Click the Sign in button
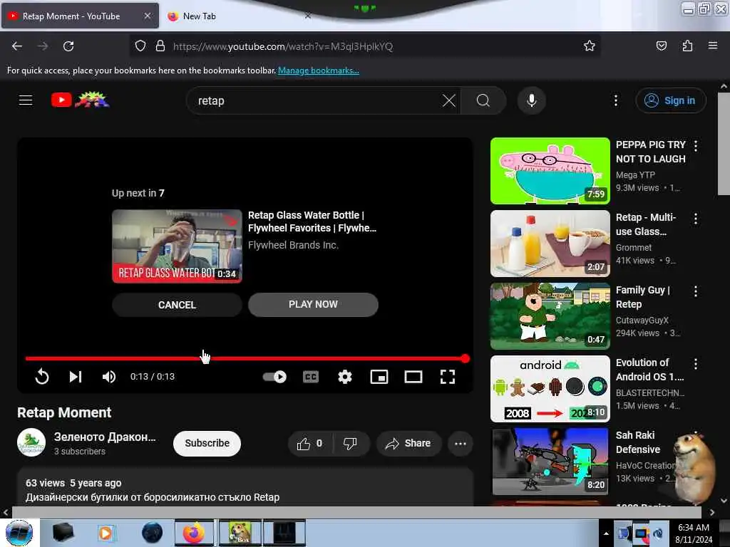The height and width of the screenshot is (547, 730). point(670,100)
